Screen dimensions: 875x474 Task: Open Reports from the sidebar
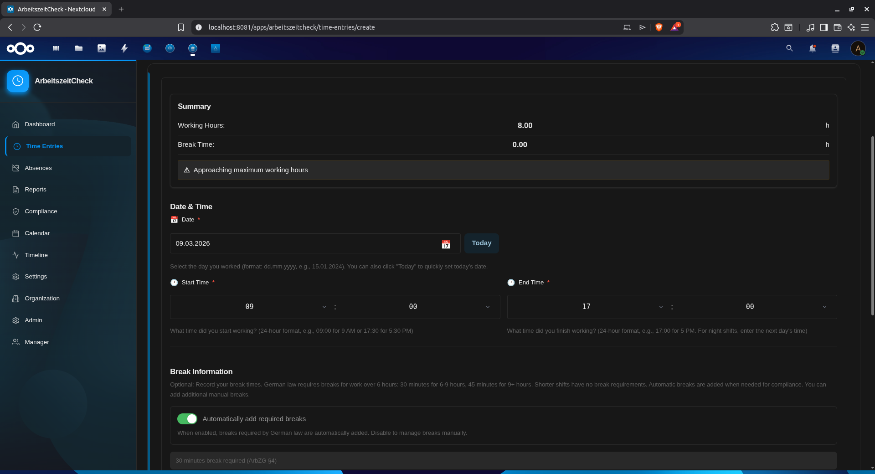point(36,189)
